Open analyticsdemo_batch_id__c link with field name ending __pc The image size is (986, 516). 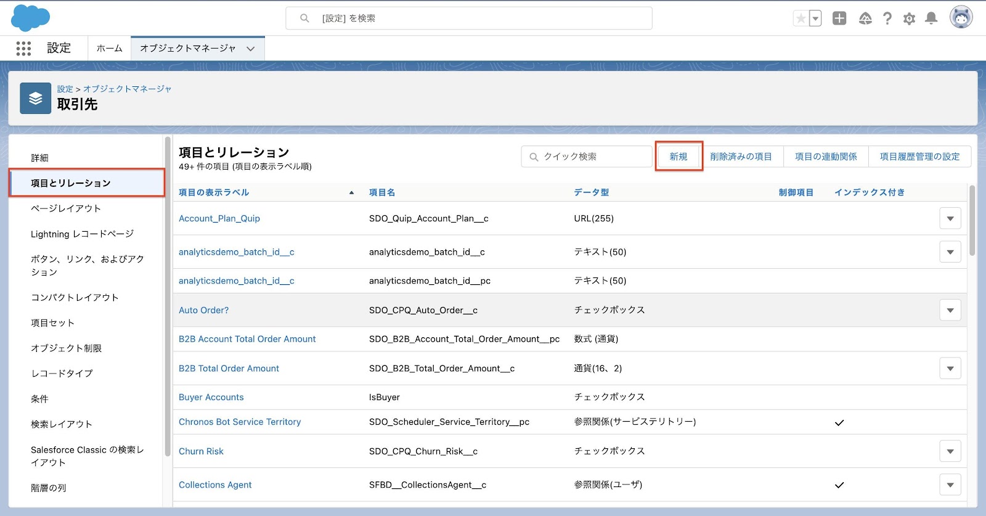pyautogui.click(x=237, y=281)
